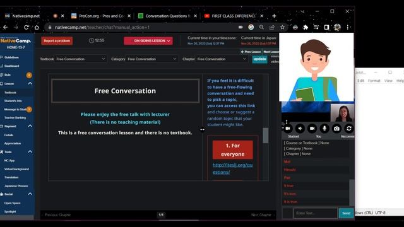Click the lesson material vertical scrollbar
Viewport: 404px width, 227px height.
[x=265, y=135]
